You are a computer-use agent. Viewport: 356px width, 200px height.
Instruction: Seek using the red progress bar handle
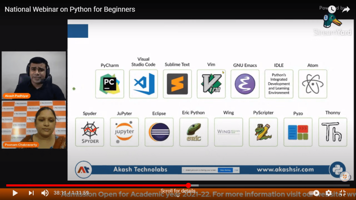[188, 185]
